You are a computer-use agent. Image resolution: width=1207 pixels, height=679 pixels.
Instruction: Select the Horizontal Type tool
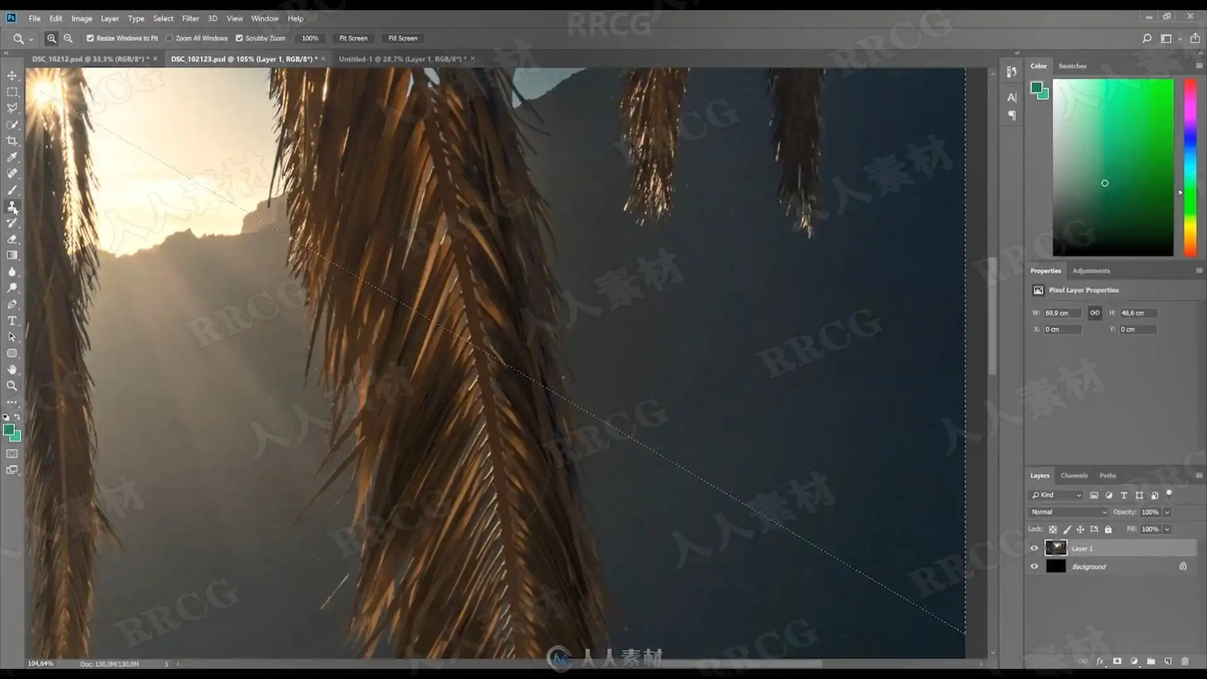pos(12,321)
